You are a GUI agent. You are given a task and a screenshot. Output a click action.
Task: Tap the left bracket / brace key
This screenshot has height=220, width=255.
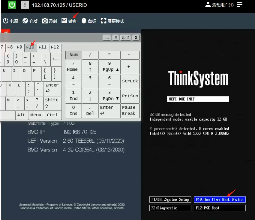(x=46, y=74)
